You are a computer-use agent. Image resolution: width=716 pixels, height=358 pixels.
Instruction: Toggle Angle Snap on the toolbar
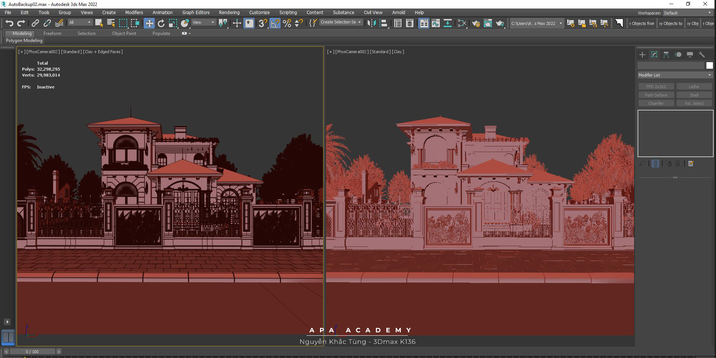click(x=275, y=23)
